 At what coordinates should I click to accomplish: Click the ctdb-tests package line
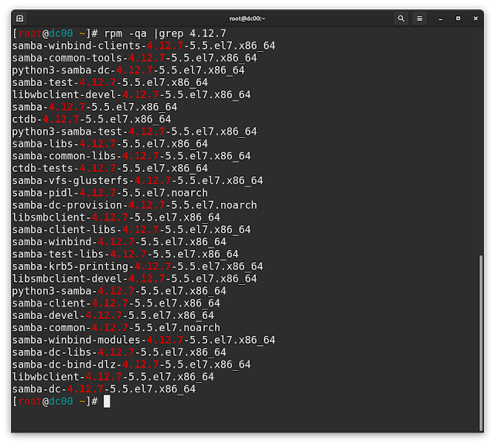pos(110,168)
